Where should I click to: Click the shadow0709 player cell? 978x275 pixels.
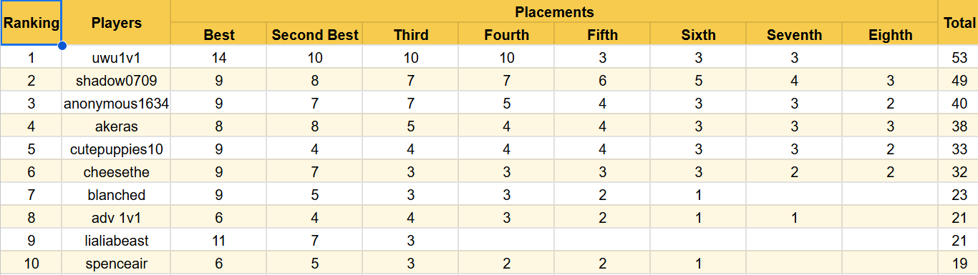(x=116, y=81)
